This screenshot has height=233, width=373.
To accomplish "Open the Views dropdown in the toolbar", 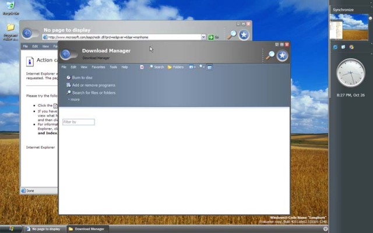I will tap(192, 67).
